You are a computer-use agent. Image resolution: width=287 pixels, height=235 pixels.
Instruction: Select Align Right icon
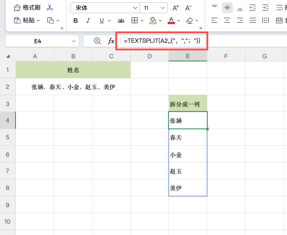240,20
